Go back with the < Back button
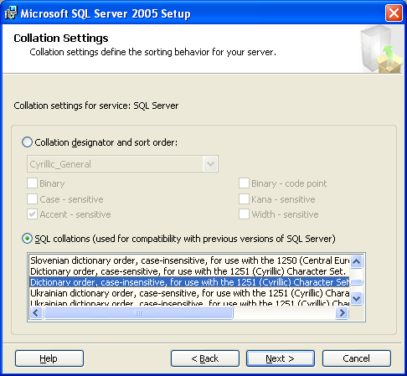The image size is (407, 376). 205,358
